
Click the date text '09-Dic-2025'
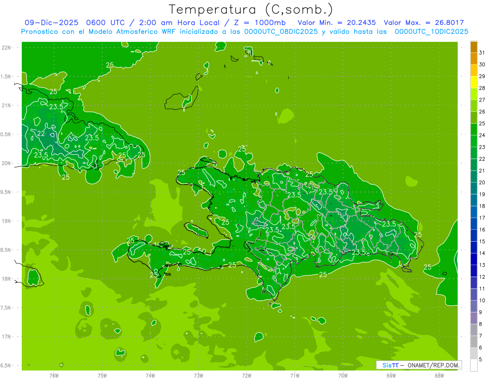click(52, 23)
